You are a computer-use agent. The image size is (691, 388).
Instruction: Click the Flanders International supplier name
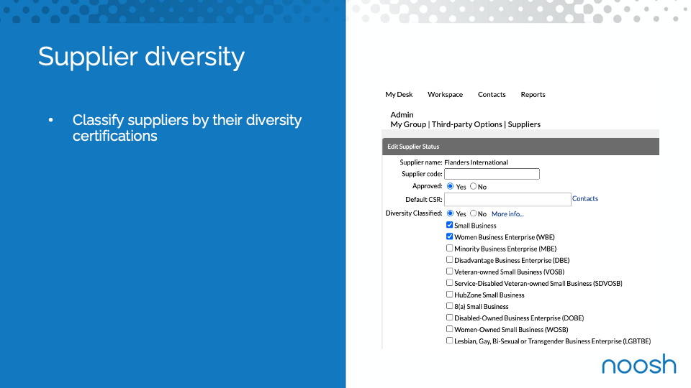476,162
